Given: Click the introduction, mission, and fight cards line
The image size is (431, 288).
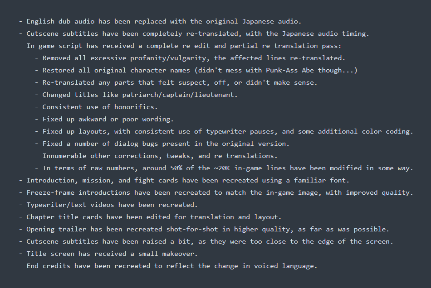Looking at the screenshot, I should click(x=188, y=180).
